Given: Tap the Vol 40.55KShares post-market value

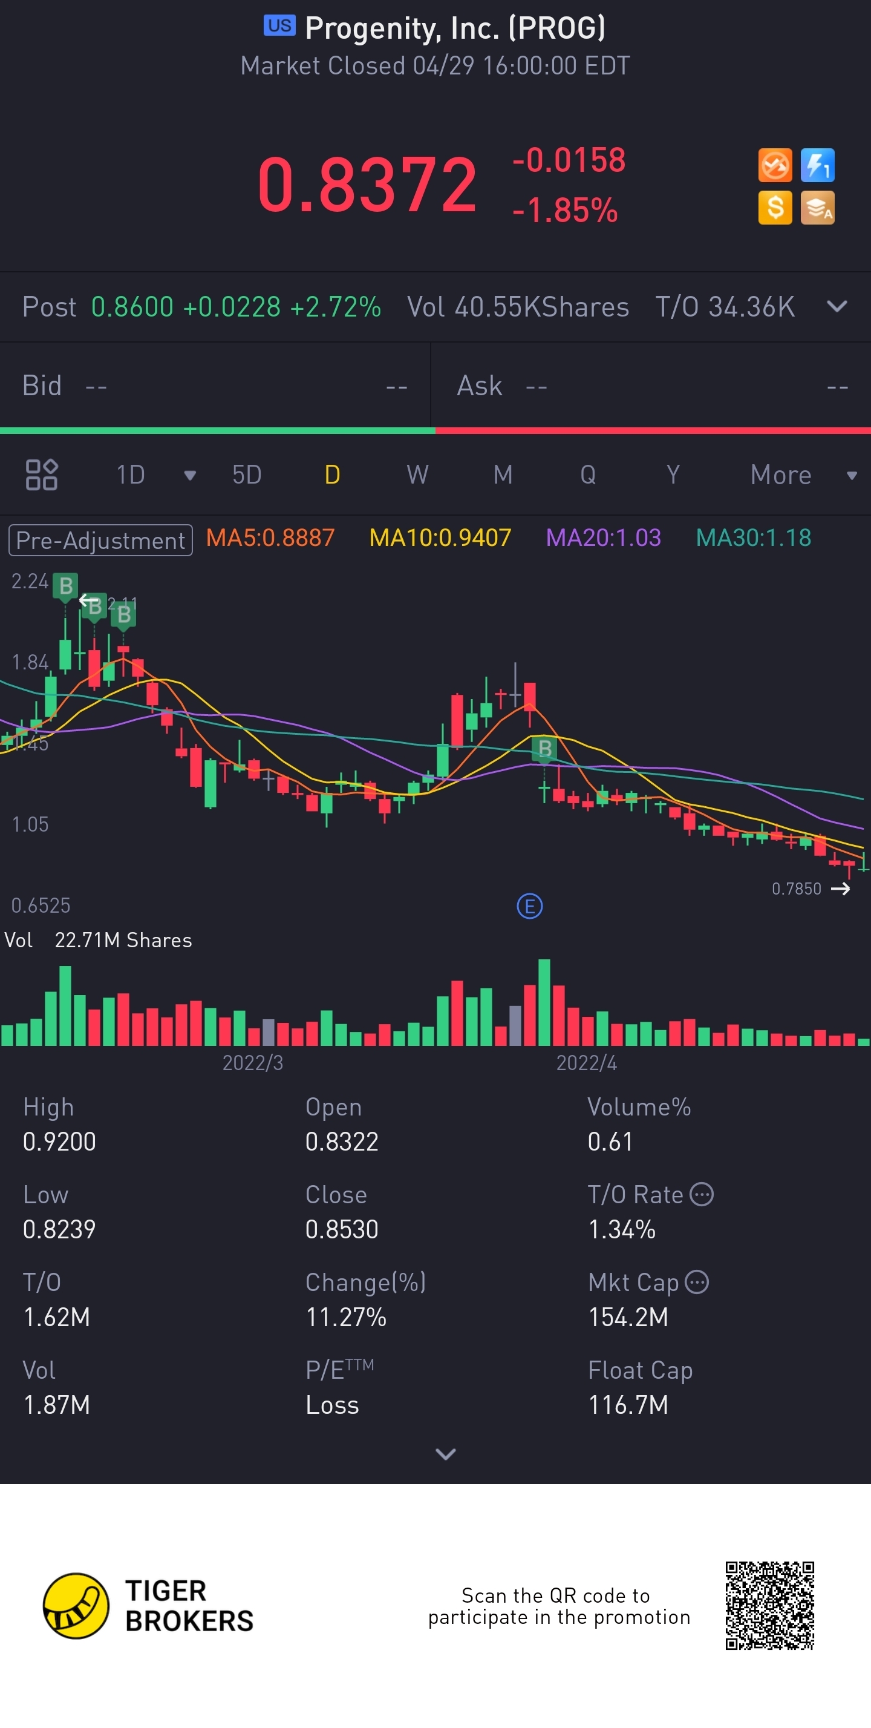Looking at the screenshot, I should pos(518,307).
